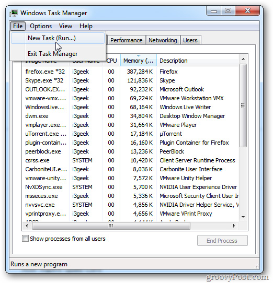The height and width of the screenshot is (283, 273).
Task: Click the Windows Live Writer description
Action: click(185, 107)
